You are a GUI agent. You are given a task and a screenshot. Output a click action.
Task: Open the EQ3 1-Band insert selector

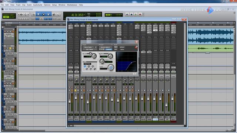pyautogui.click(x=90, y=49)
